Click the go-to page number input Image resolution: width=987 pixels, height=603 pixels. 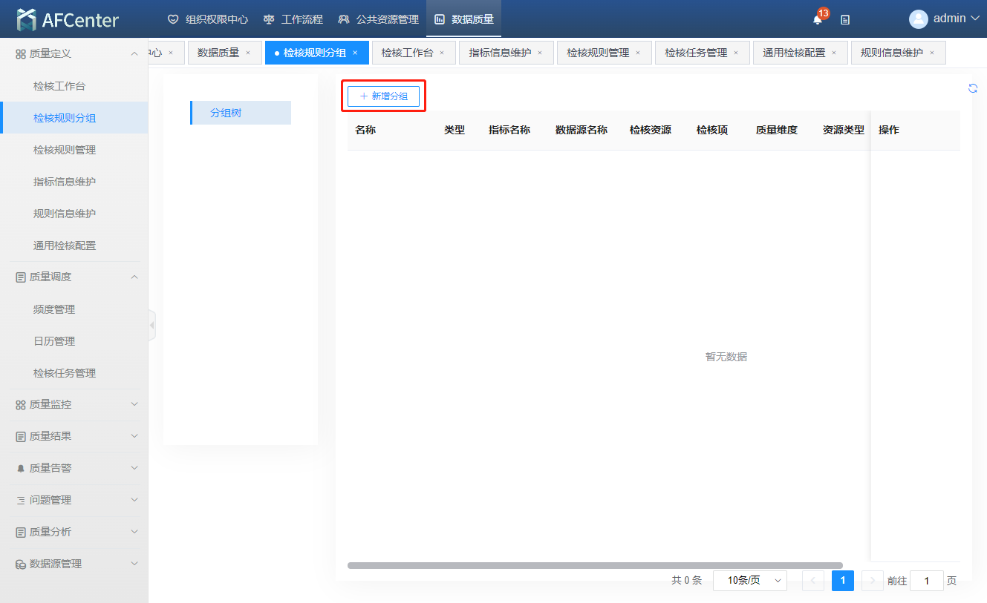click(x=926, y=581)
